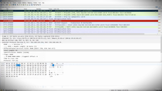Select the Time to Live: 254 field
This screenshot has height=91, width=162.
pos(11,58)
